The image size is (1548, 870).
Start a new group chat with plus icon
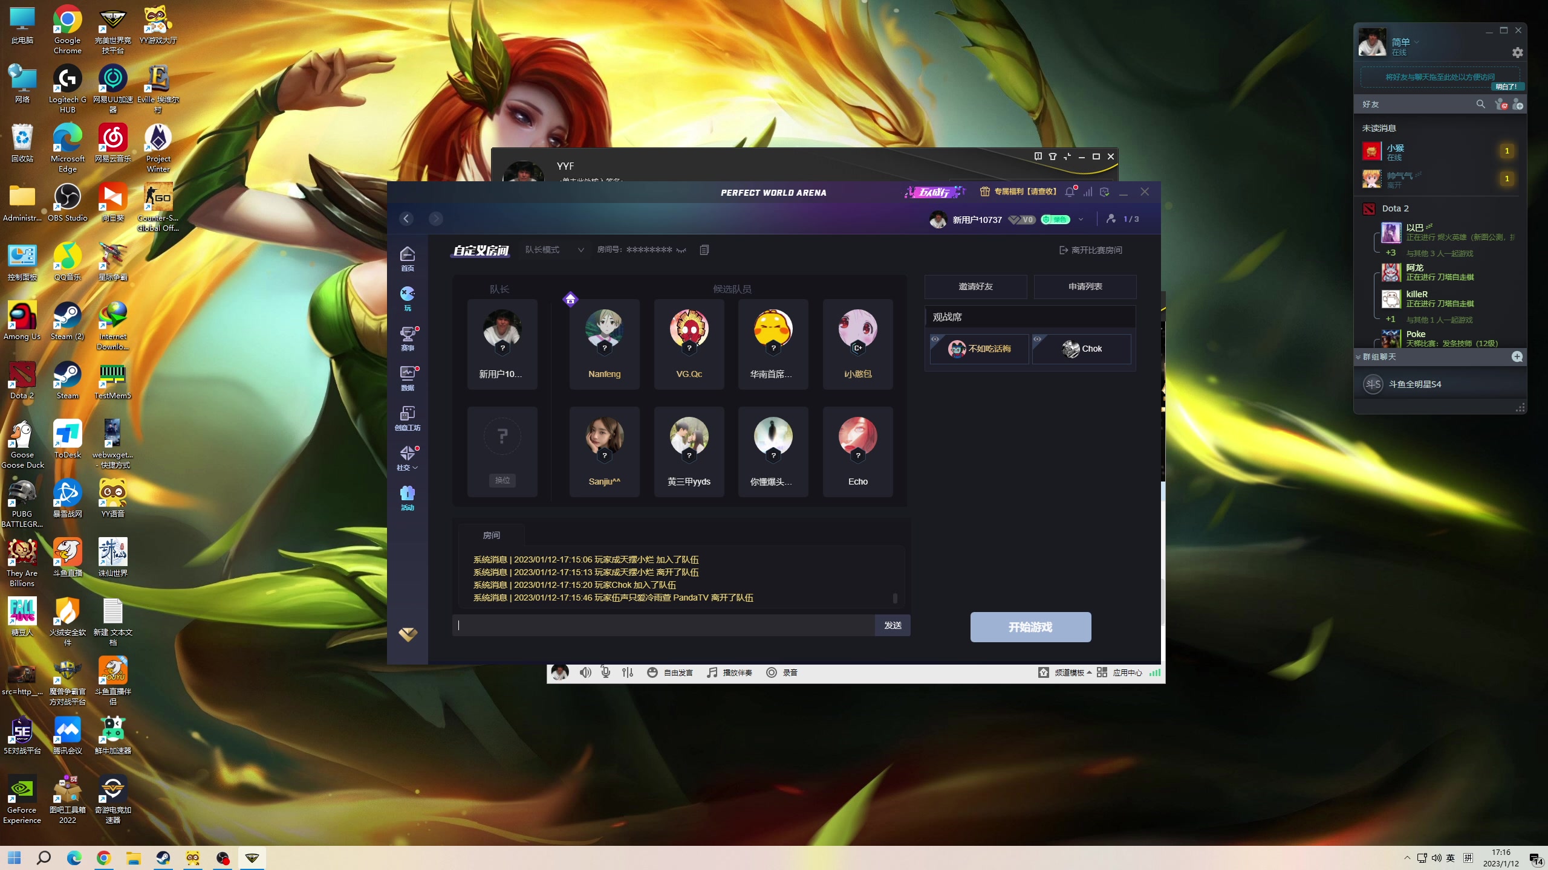click(1517, 356)
